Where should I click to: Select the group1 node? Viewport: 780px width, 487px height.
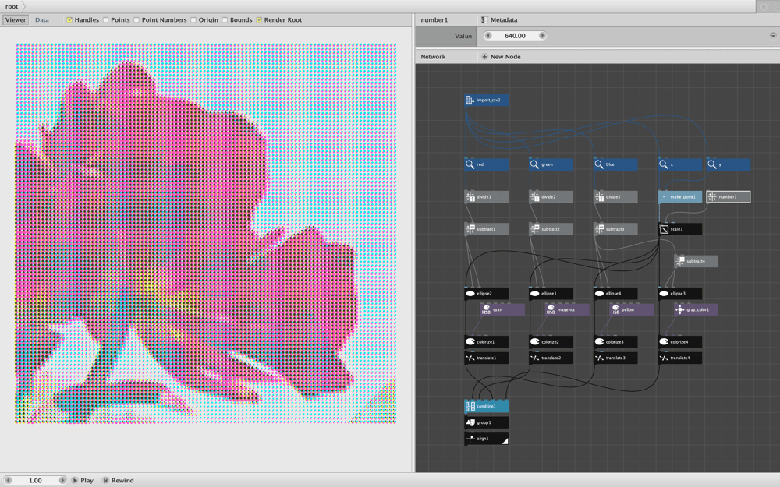coord(487,422)
